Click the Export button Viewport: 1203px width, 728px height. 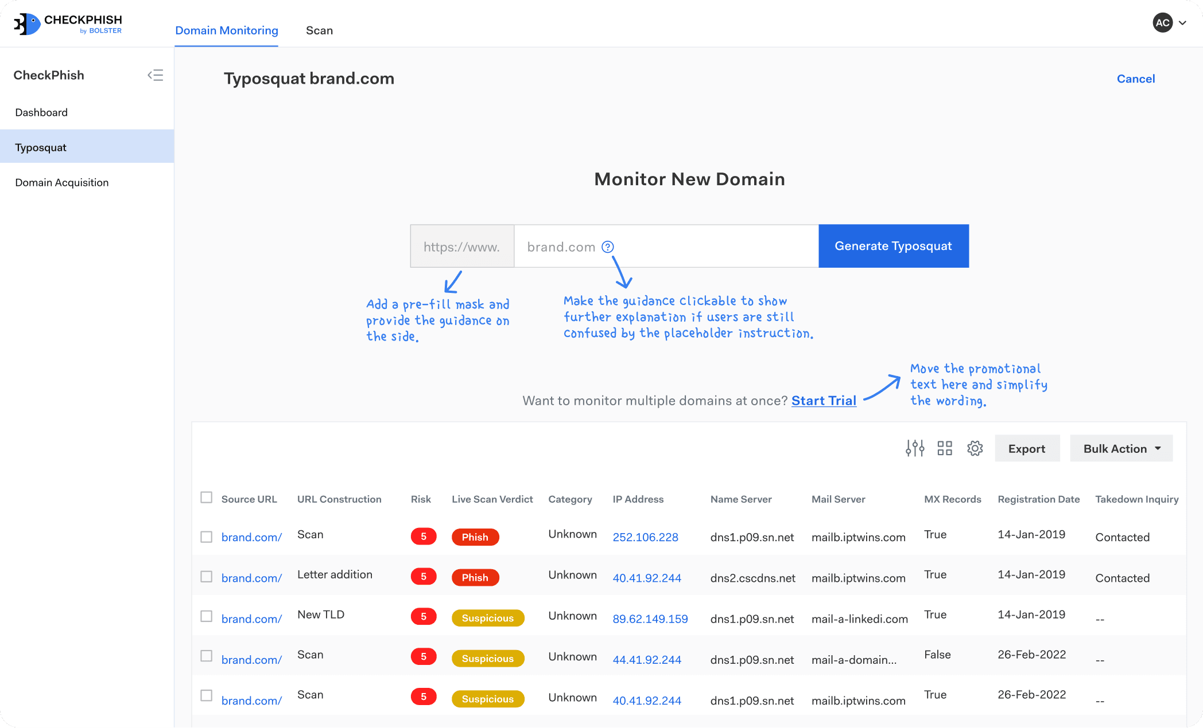(x=1027, y=448)
